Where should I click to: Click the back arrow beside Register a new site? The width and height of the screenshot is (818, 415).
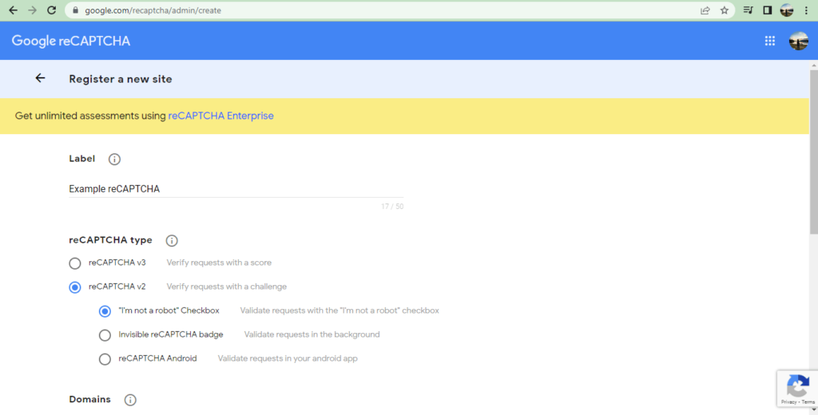40,78
